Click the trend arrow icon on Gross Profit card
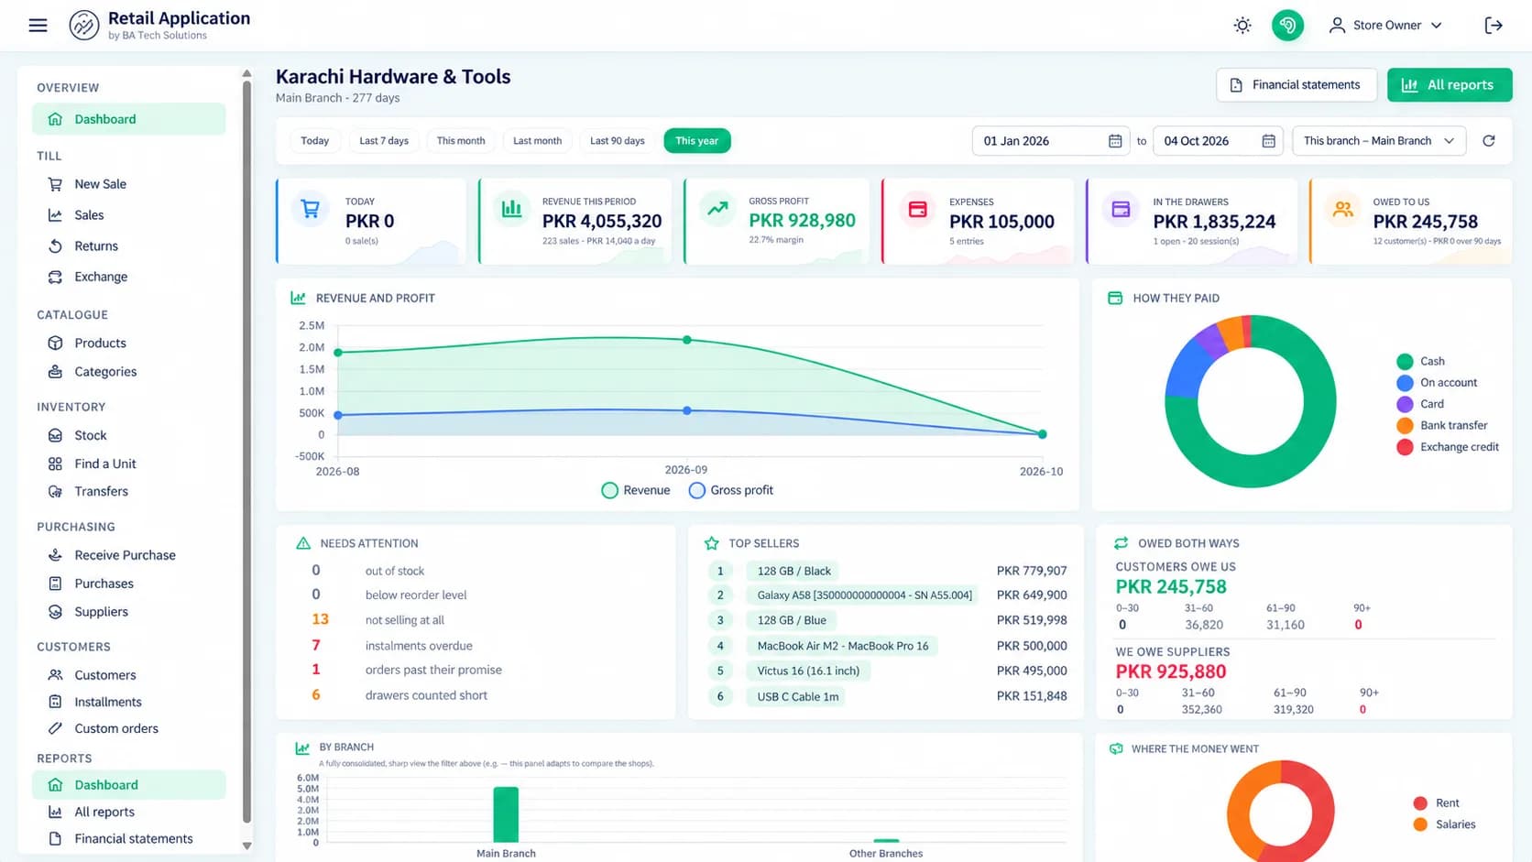This screenshot has height=862, width=1532. (717, 209)
